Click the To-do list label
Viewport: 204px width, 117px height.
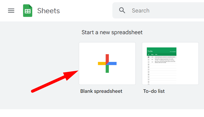(154, 91)
